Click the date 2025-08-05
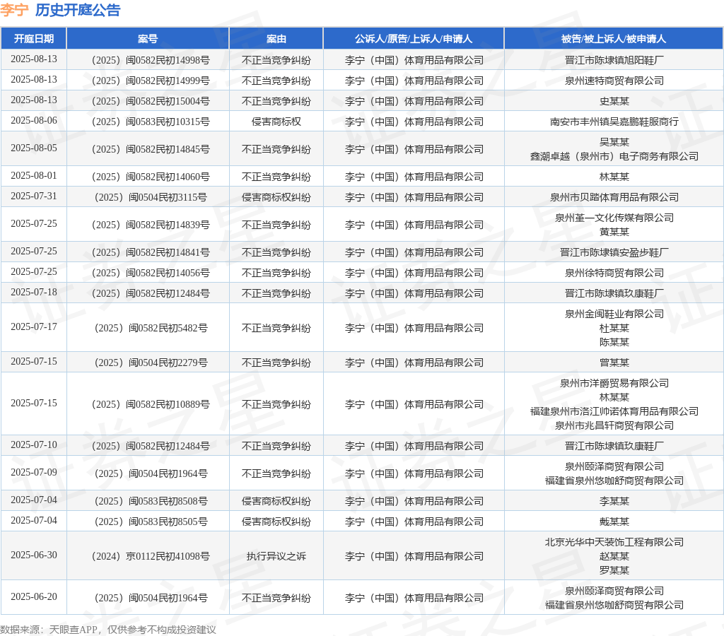 pyautogui.click(x=34, y=148)
